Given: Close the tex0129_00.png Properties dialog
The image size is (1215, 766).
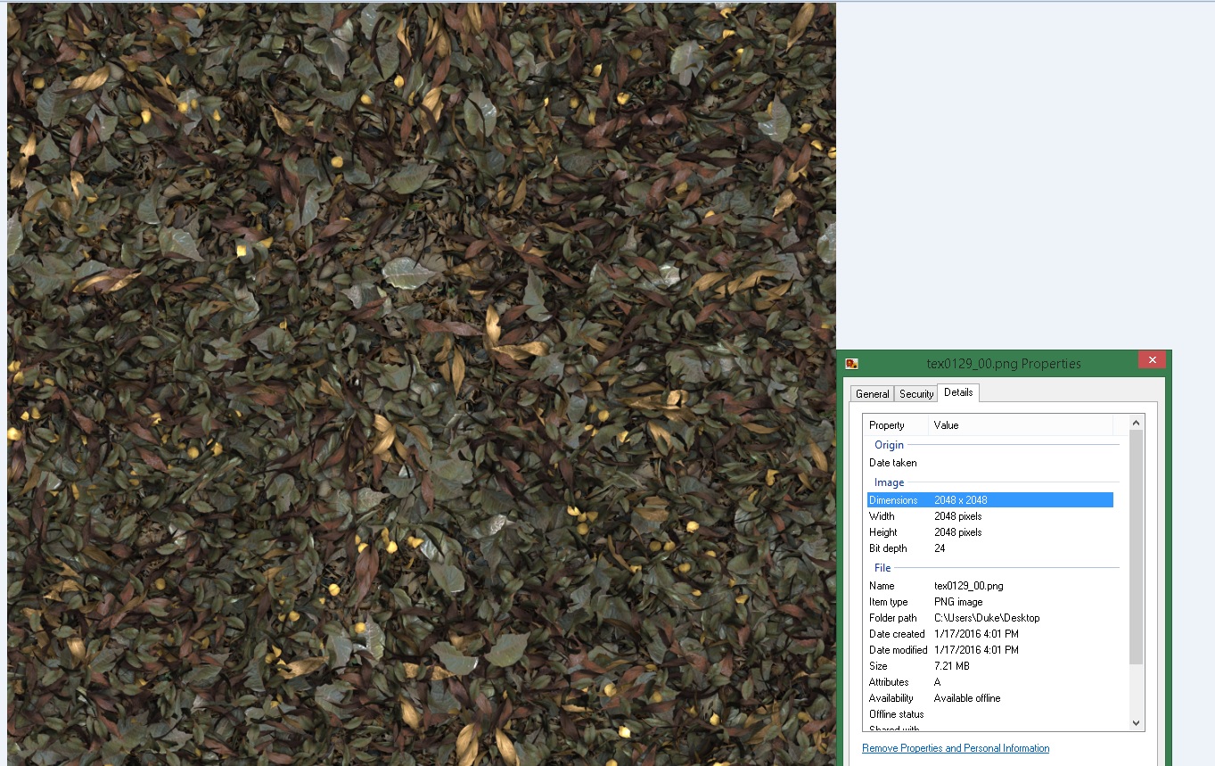Looking at the screenshot, I should 1152,360.
